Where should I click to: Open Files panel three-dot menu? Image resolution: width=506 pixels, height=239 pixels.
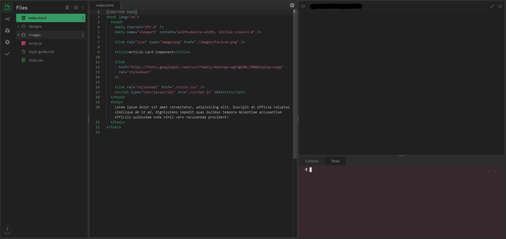pyautogui.click(x=83, y=8)
